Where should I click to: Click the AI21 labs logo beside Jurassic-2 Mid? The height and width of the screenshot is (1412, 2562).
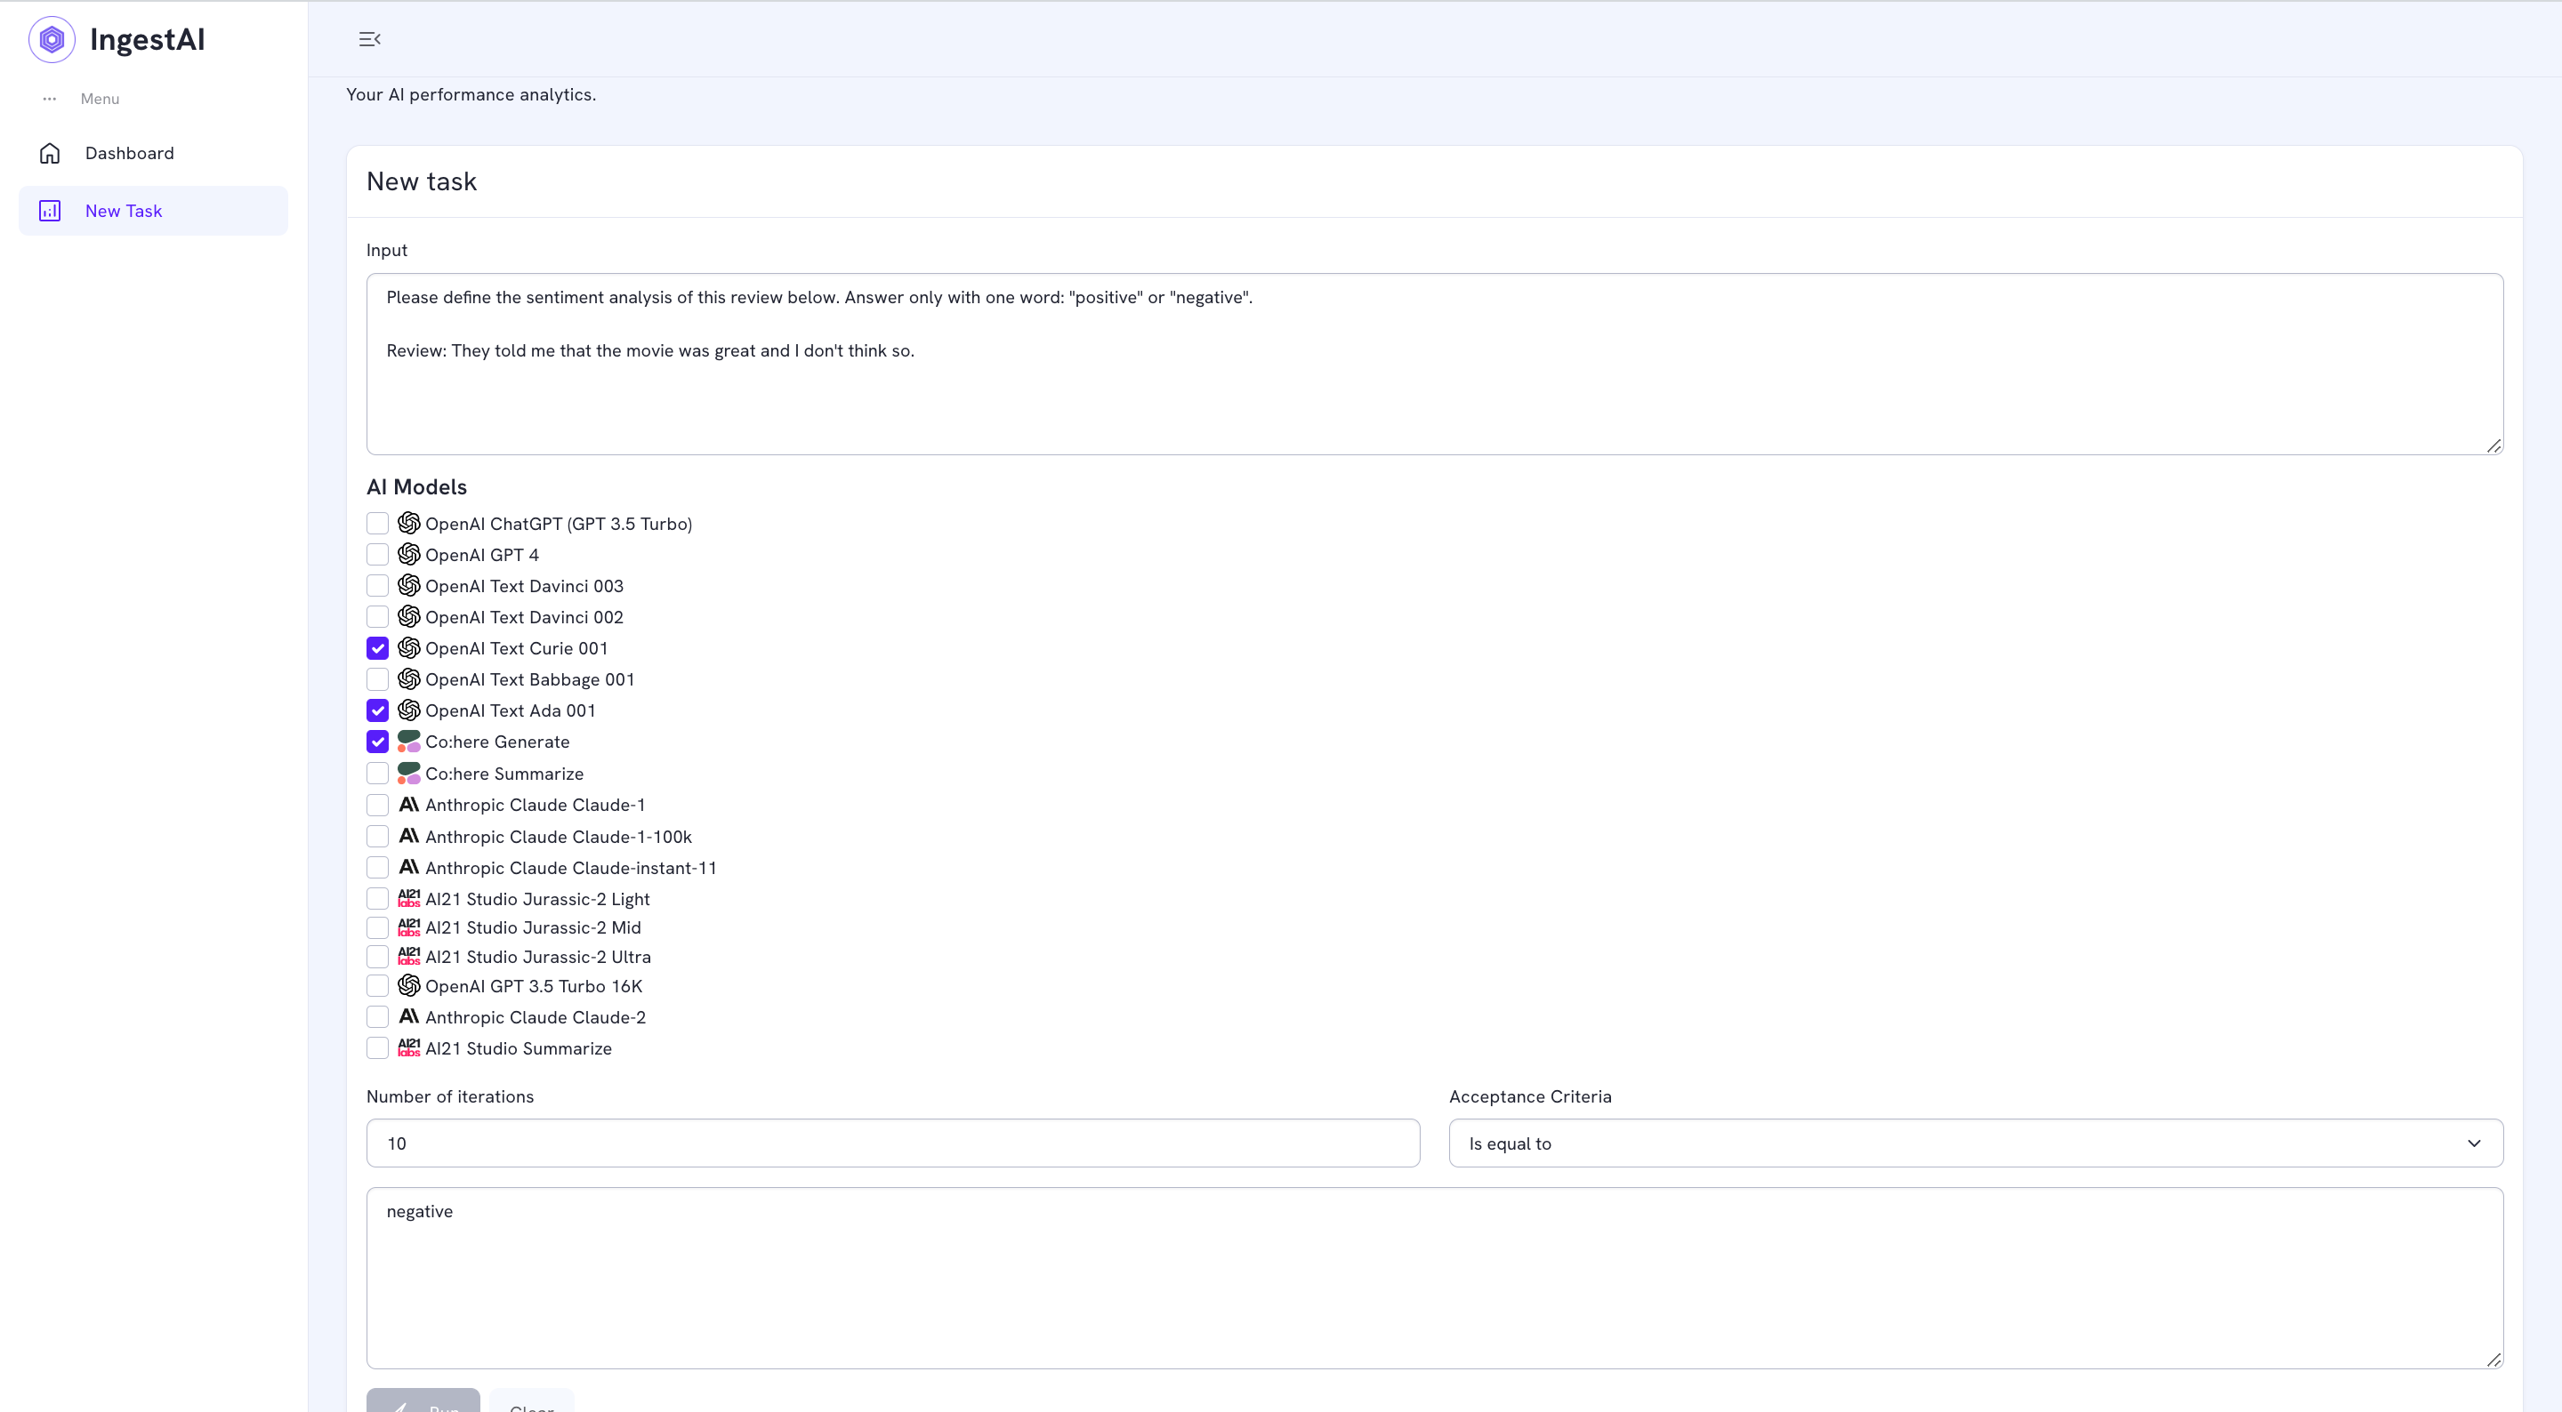point(409,927)
